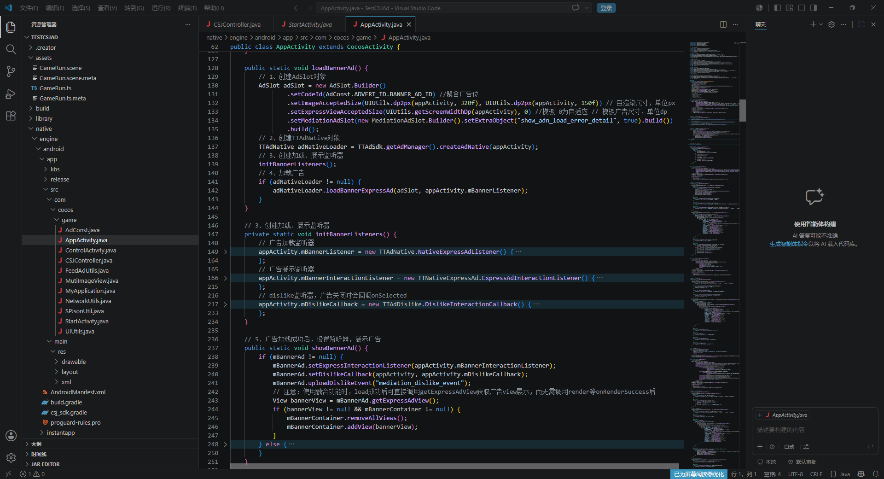The width and height of the screenshot is (884, 479).
Task: Click the 登录 sign-in button
Action: tap(606, 8)
